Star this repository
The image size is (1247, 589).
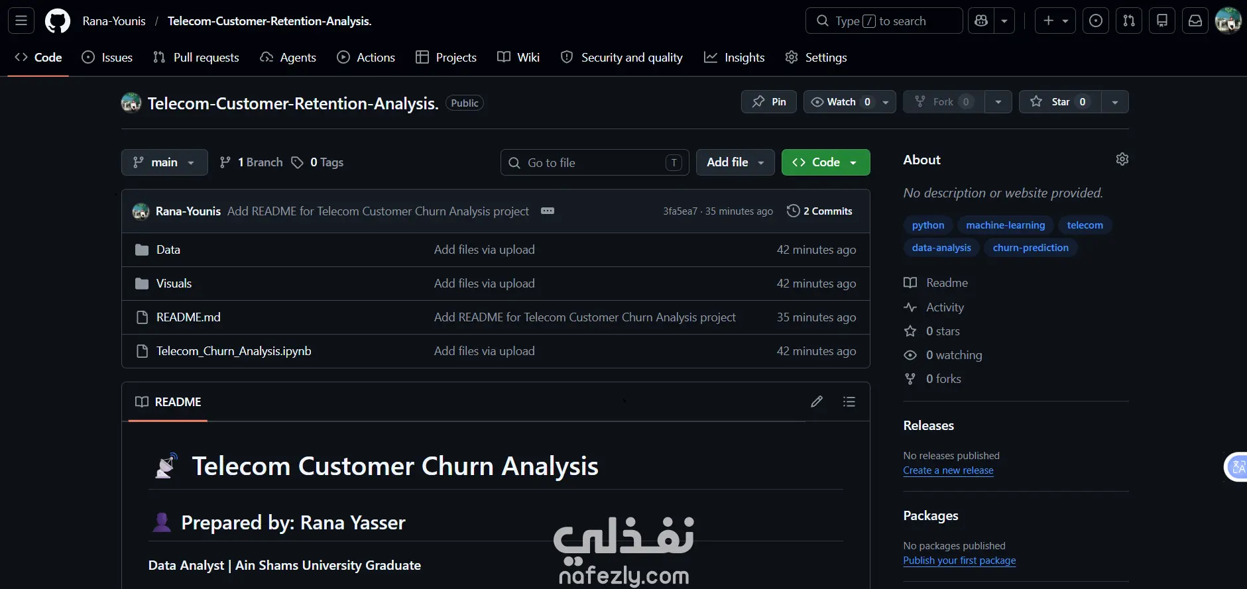[1060, 102]
